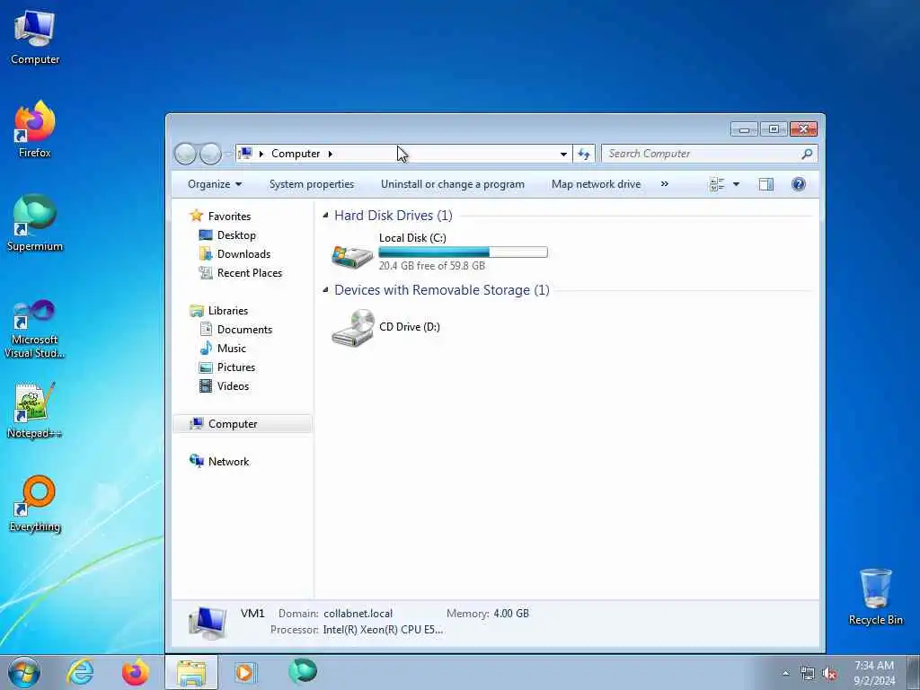Click the computer icon in address bar
920x690 pixels.
(x=246, y=153)
